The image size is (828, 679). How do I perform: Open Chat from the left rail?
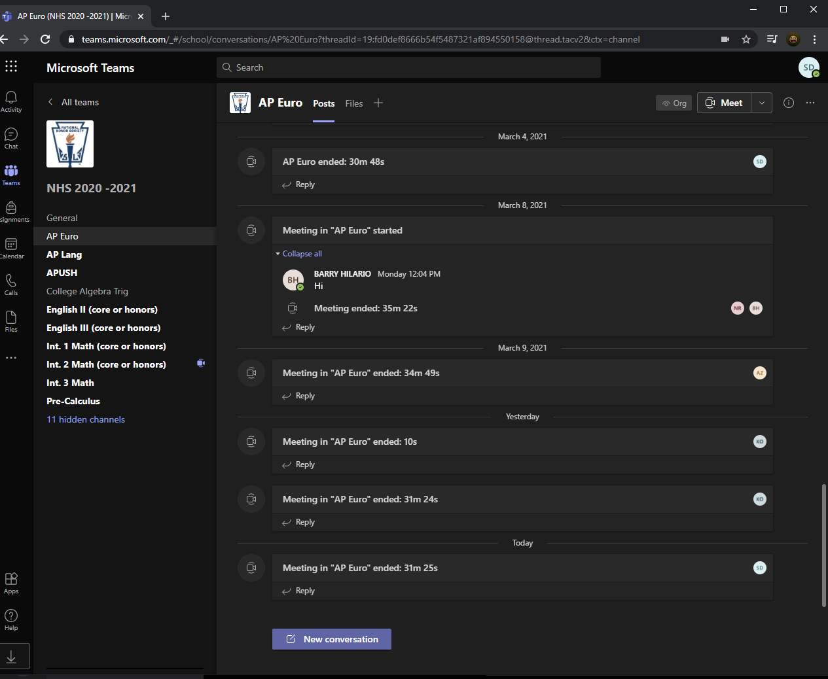pyautogui.click(x=11, y=135)
